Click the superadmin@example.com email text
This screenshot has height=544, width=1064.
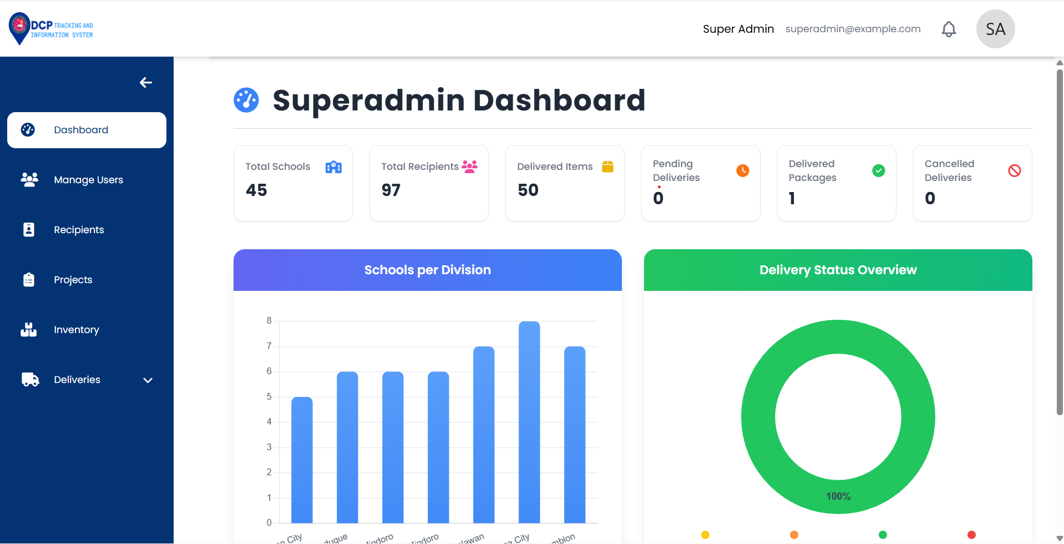(x=852, y=28)
